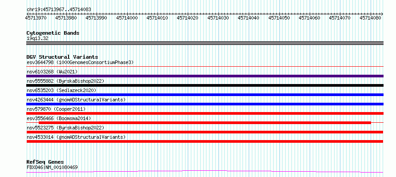Click ruler position 45714020
Screen dimensions: 396x177
point(187,18)
